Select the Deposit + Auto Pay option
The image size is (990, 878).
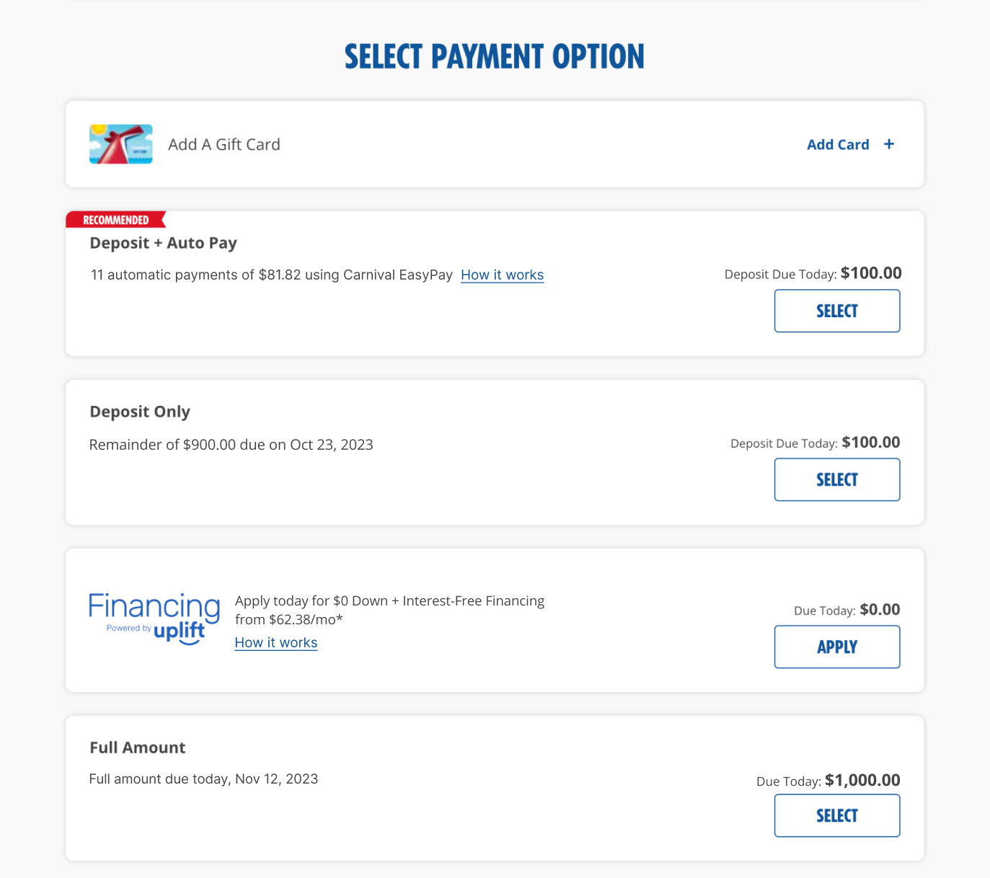(x=836, y=311)
